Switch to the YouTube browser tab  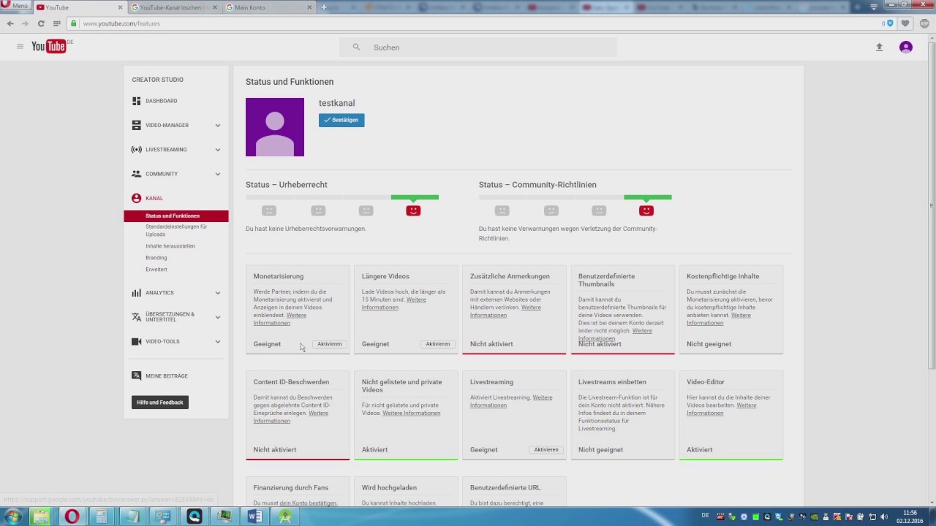pyautogui.click(x=80, y=7)
